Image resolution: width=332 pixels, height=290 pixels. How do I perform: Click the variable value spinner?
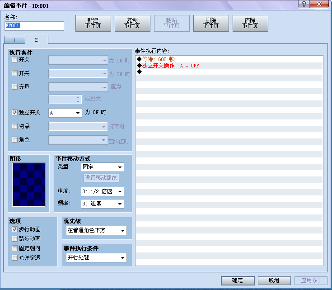(x=65, y=99)
